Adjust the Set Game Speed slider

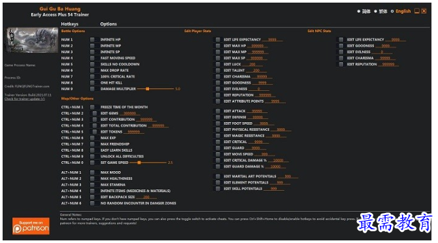[148, 163]
